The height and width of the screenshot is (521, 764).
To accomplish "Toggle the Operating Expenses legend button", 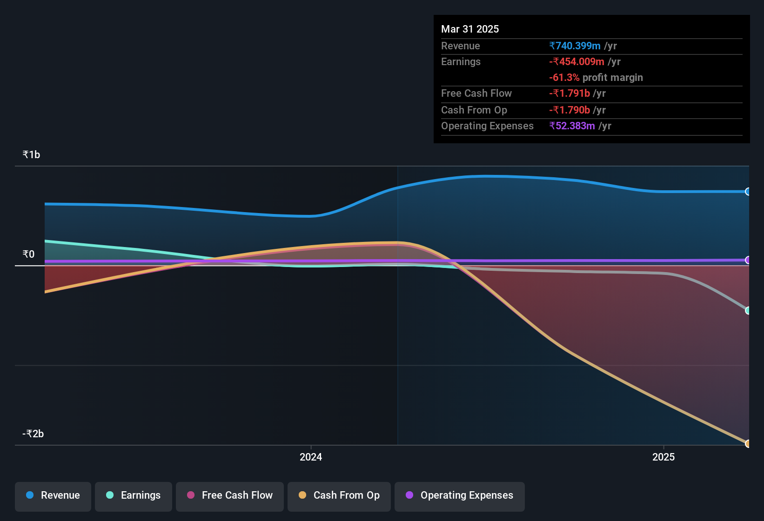I will coord(460,497).
